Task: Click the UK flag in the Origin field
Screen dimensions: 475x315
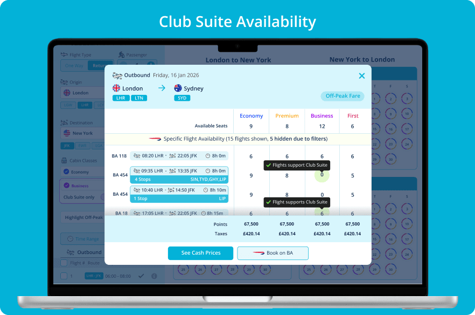Action: 67,93
